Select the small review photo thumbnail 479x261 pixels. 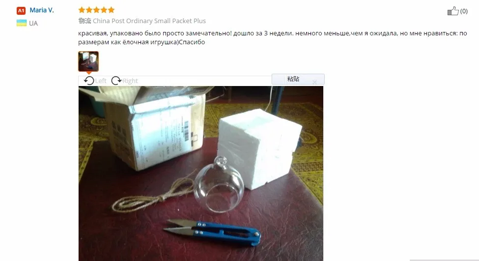[x=88, y=61]
